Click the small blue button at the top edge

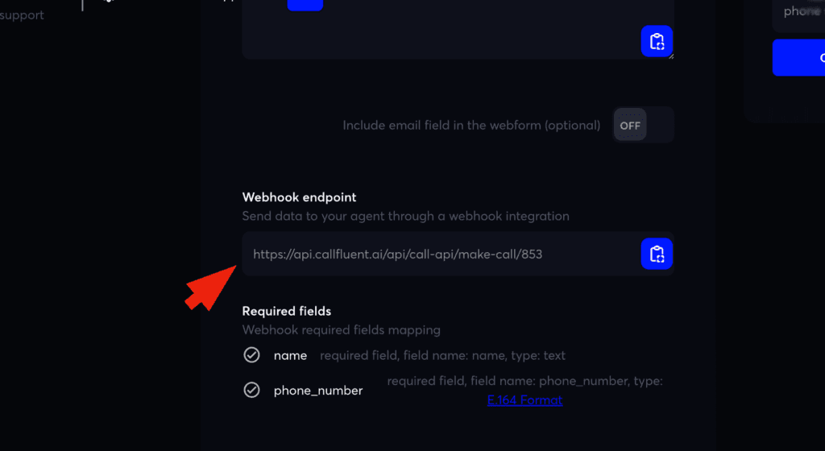click(x=305, y=4)
